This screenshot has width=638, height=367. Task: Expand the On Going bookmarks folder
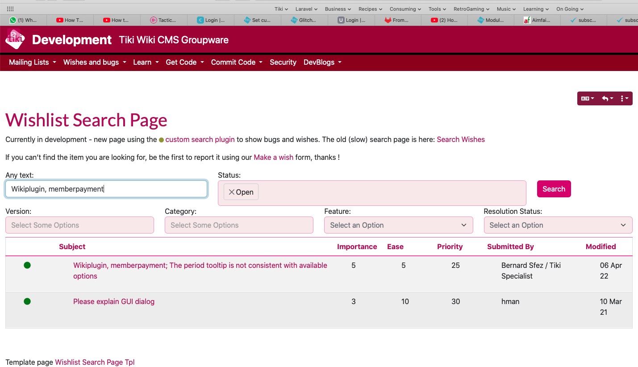click(570, 9)
